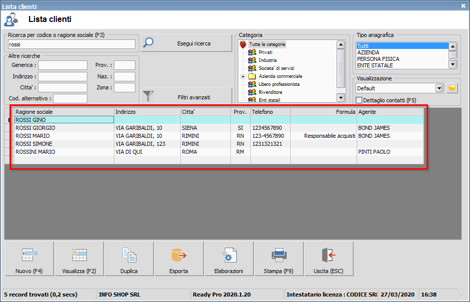
Task: Click the Naz. input field
Action: click(125, 76)
